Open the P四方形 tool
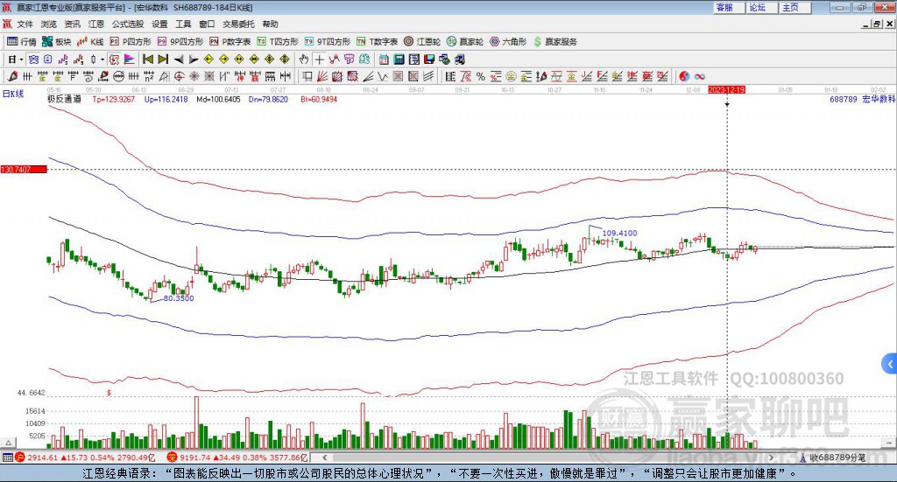 [x=131, y=42]
